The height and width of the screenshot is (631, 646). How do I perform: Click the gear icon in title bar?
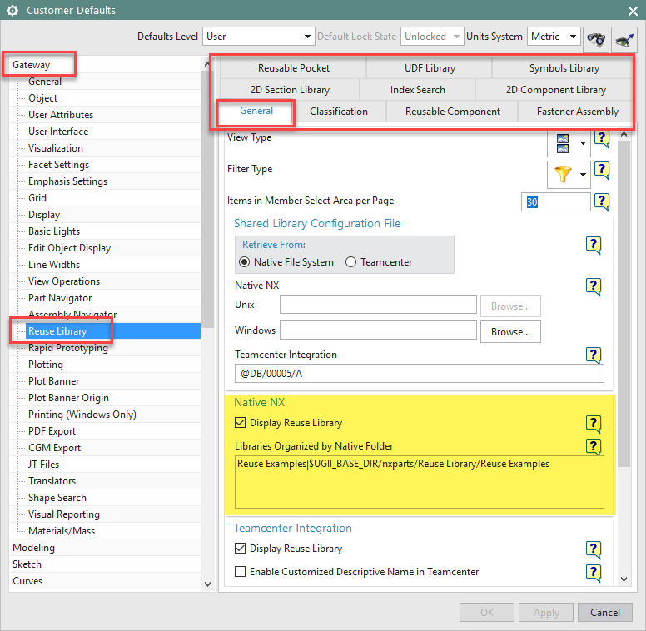[x=12, y=10]
